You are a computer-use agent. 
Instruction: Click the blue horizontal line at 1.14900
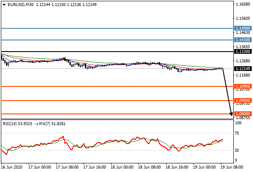pos(117,28)
